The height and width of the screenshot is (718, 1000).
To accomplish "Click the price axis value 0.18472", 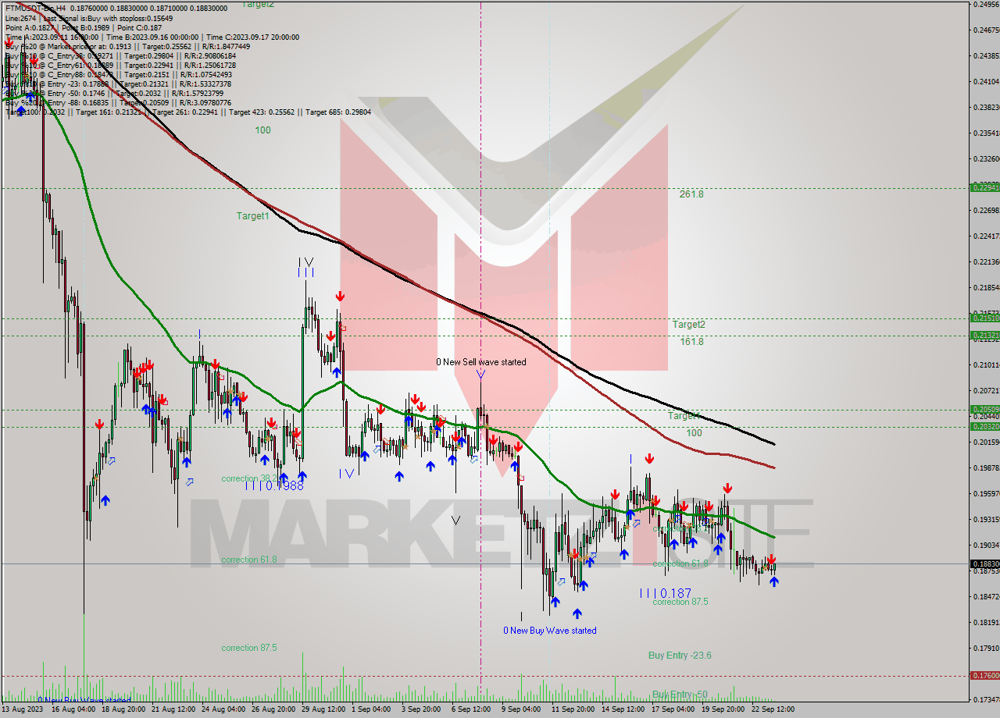I will tap(986, 596).
